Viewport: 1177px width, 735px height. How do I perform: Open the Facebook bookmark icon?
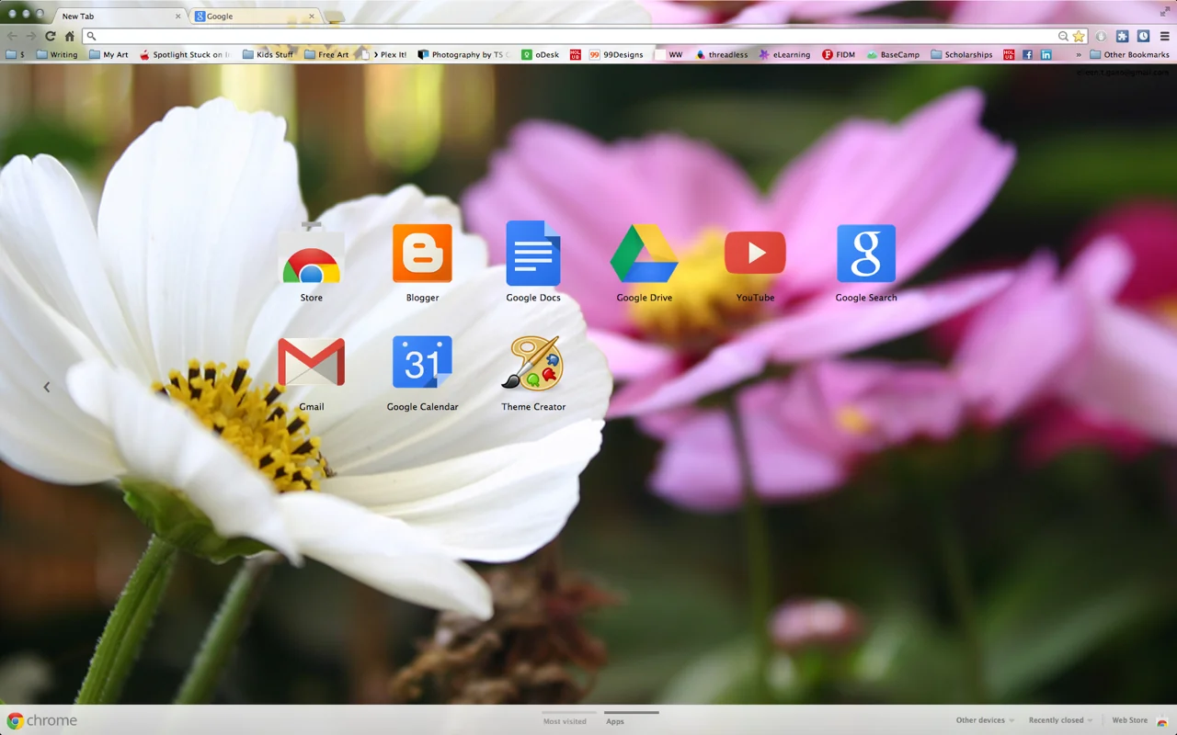pos(1028,54)
